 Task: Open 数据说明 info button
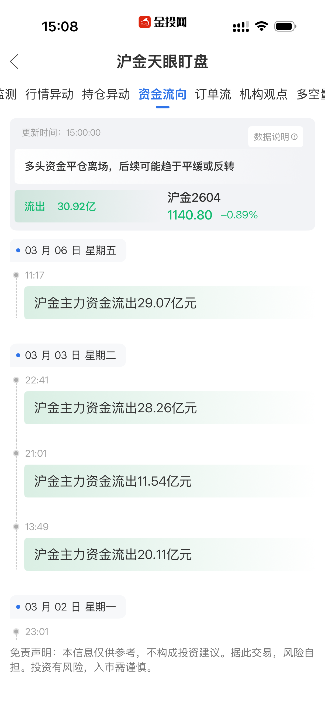275,137
